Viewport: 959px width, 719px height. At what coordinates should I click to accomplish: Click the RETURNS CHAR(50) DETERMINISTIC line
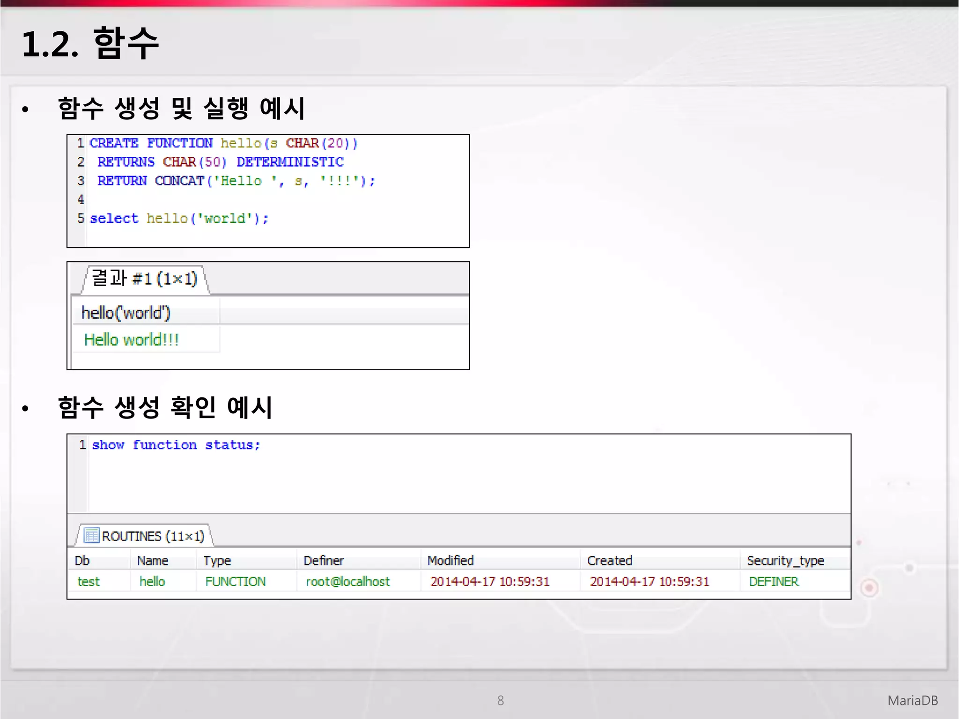tap(220, 162)
